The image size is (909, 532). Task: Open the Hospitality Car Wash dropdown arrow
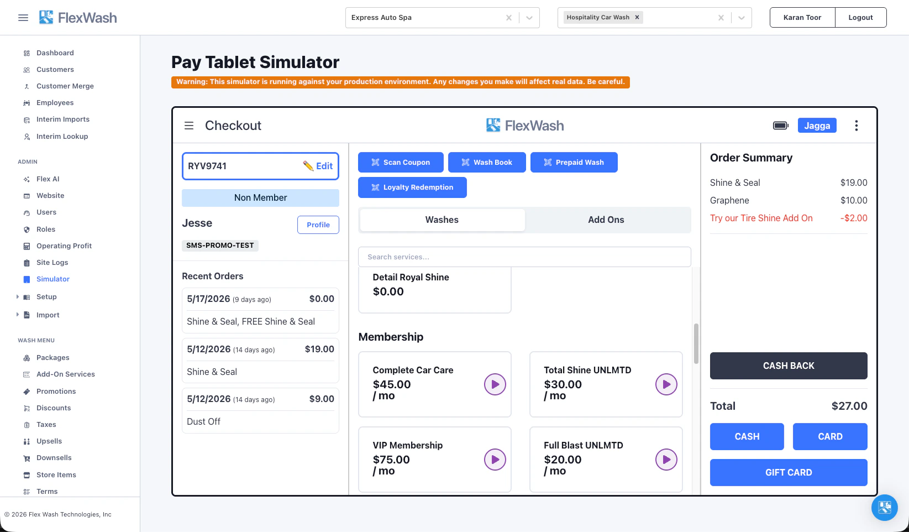coord(742,18)
